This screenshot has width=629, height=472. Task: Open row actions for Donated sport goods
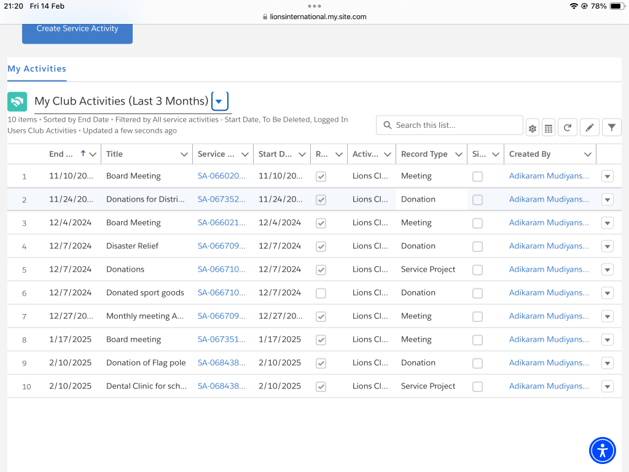(x=608, y=293)
